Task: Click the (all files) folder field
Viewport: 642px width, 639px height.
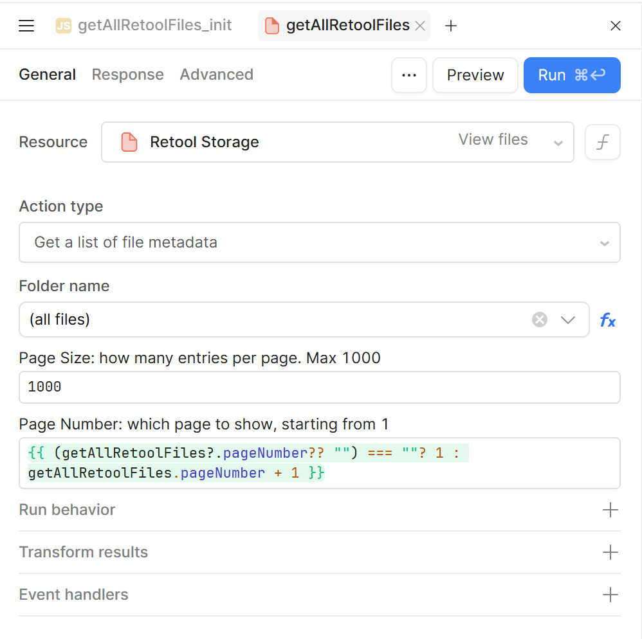Action: point(304,319)
